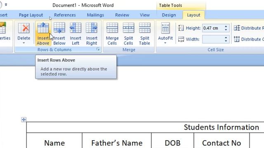
Task: Click the Insert Below rows icon
Action: (x=59, y=28)
